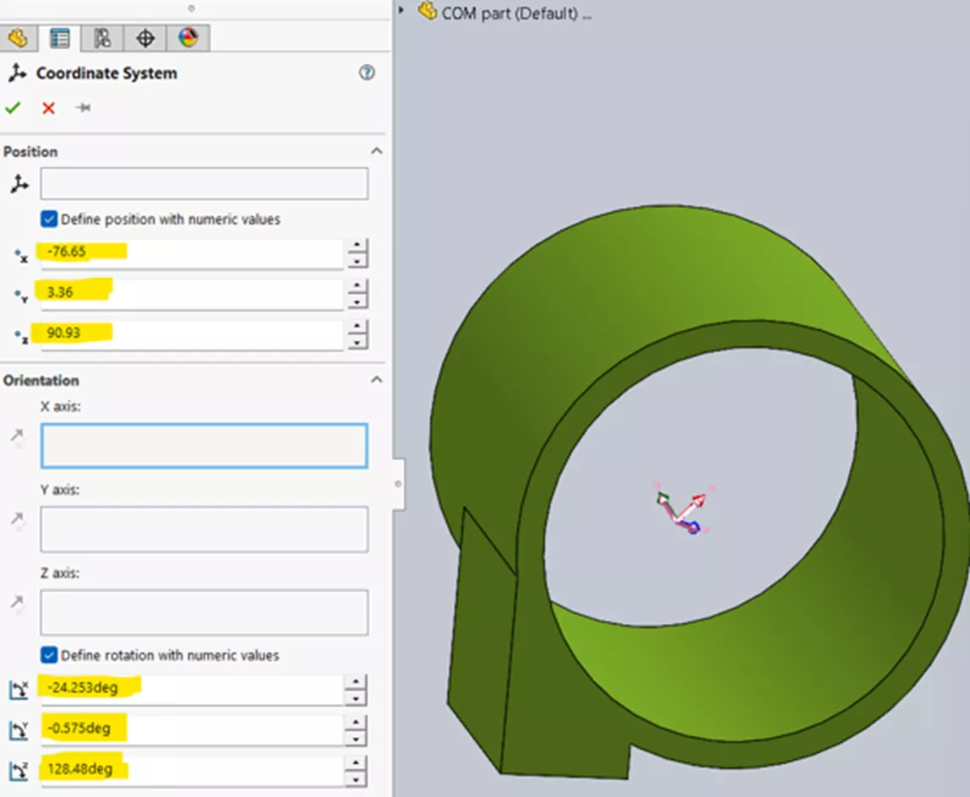
Task: Click the Y axis reference selection box
Action: coord(204,529)
